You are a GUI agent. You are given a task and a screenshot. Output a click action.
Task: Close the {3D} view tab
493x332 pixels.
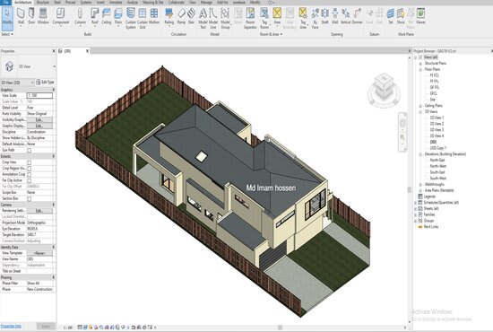coord(88,51)
